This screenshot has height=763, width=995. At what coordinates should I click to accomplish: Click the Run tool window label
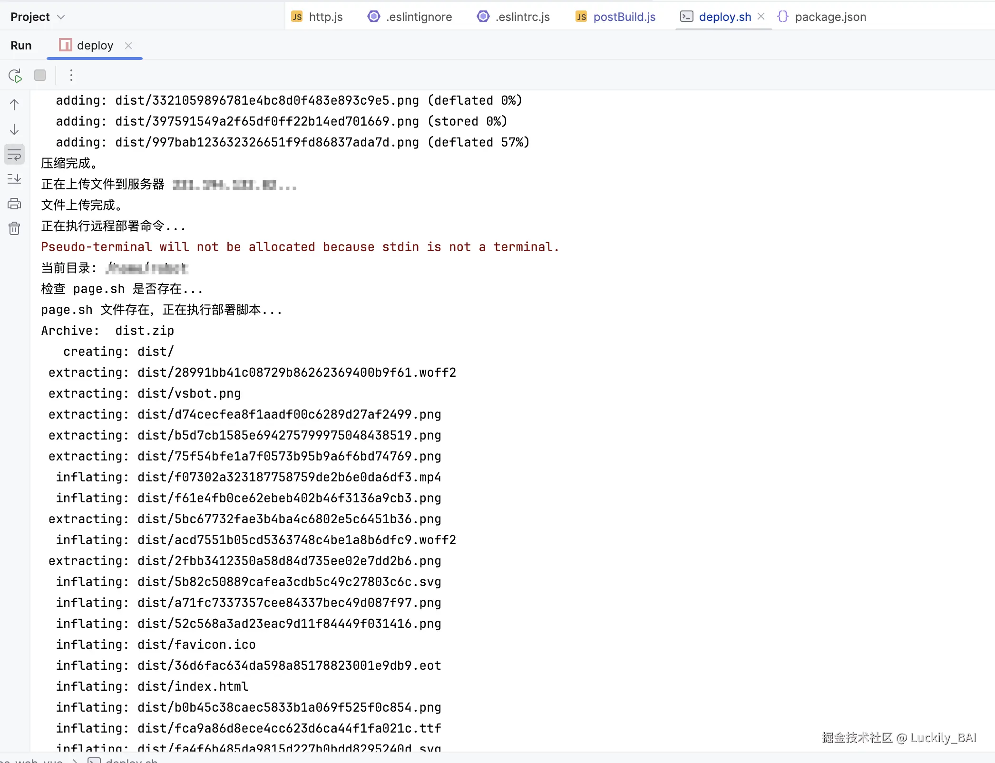point(21,46)
